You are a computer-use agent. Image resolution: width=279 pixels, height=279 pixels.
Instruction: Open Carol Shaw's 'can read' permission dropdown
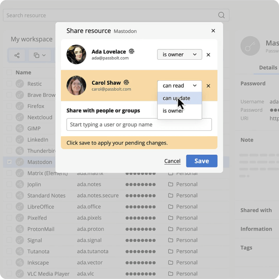(179, 85)
